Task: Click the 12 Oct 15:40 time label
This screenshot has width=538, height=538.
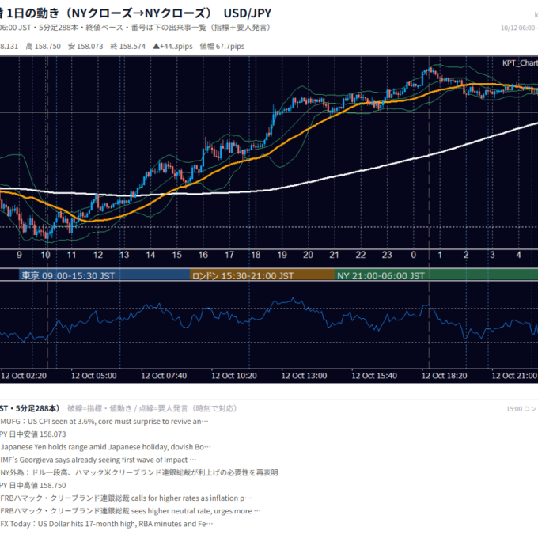Action: click(374, 376)
